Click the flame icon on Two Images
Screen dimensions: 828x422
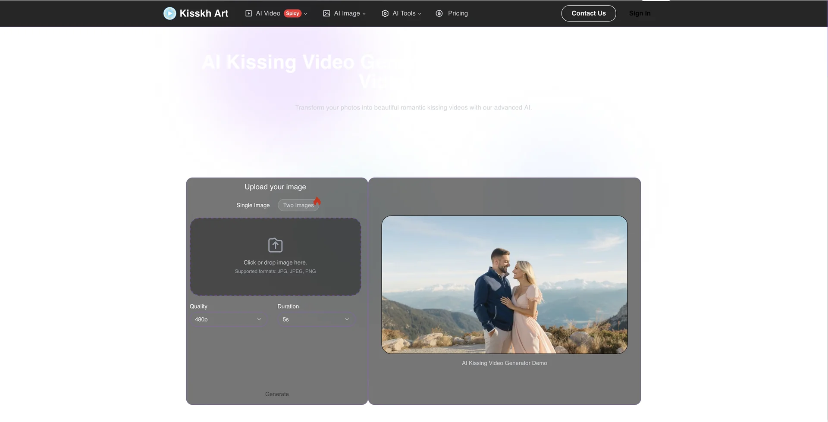(x=317, y=201)
